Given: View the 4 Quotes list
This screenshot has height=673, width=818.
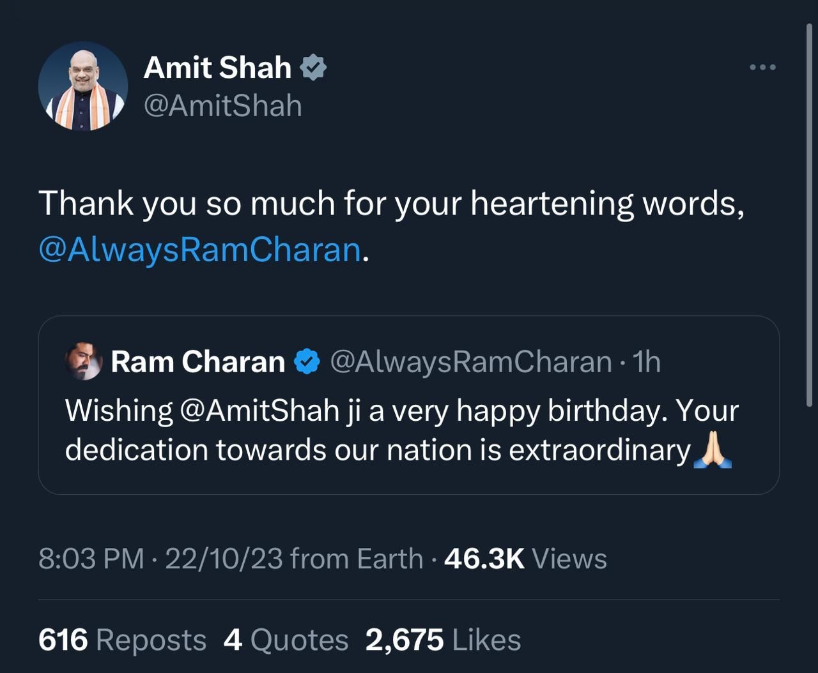Looking at the screenshot, I should coord(286,640).
